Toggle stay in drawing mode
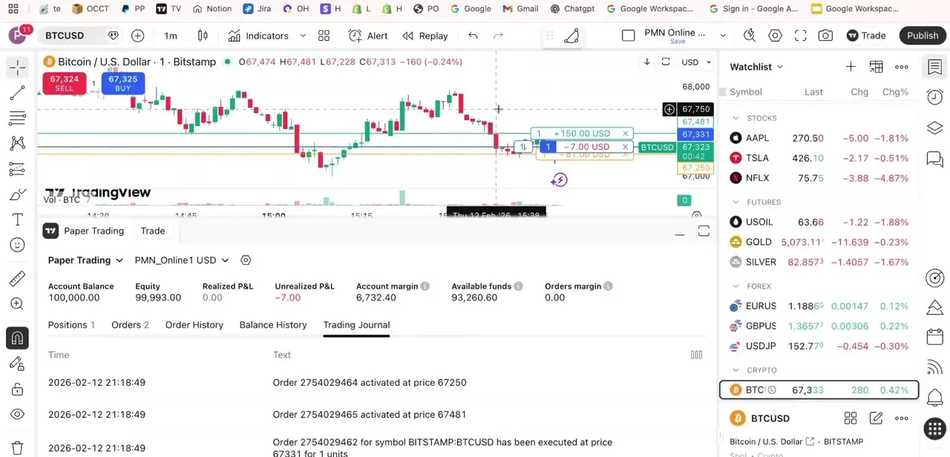The image size is (950, 457). 17,364
